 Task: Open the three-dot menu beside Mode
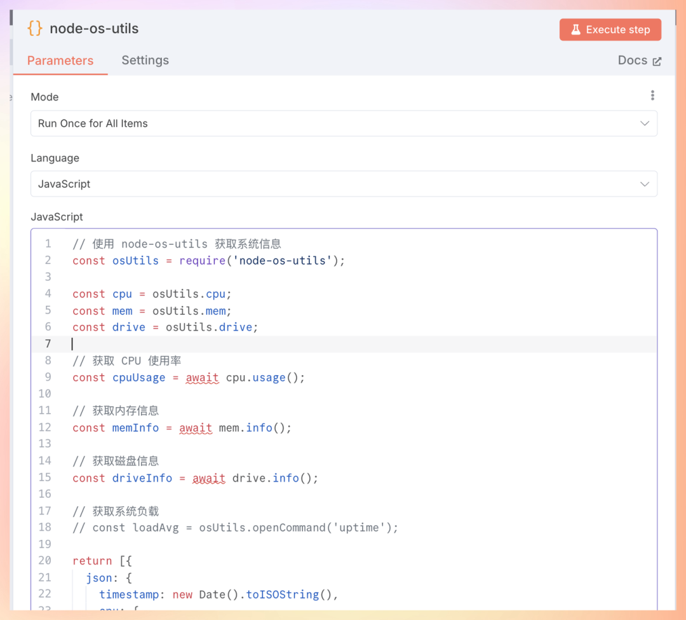(652, 95)
